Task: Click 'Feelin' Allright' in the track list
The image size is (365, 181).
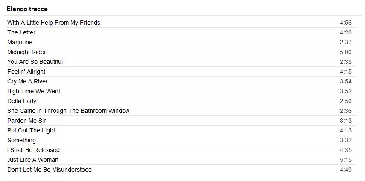Action: click(x=26, y=72)
